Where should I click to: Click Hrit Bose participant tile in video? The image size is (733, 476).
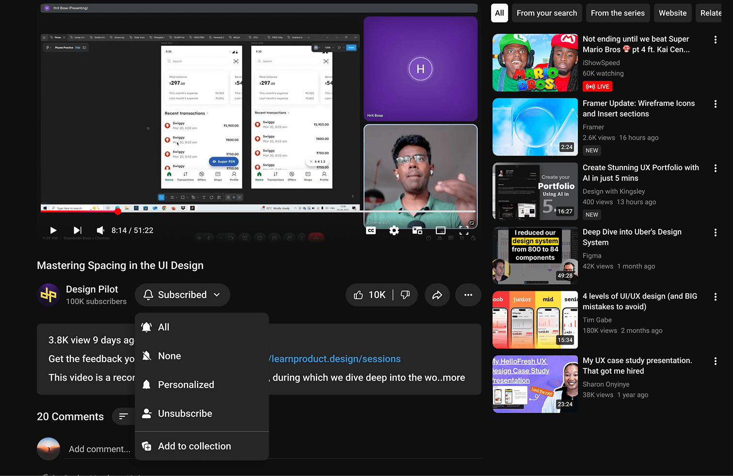[420, 69]
